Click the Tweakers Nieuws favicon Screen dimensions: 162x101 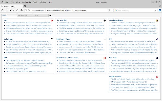click(x=157, y=20)
